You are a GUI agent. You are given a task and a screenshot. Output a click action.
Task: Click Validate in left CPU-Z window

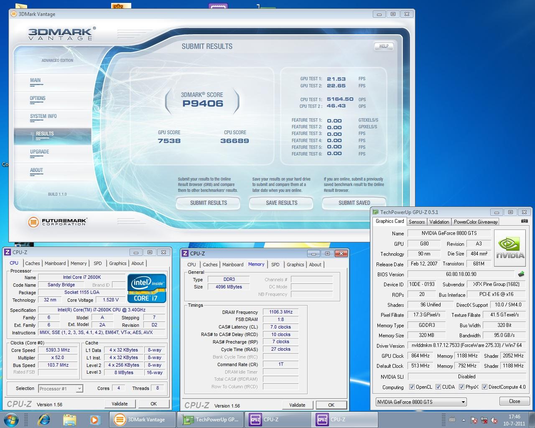pyautogui.click(x=120, y=404)
